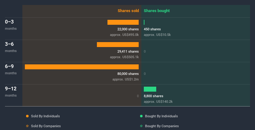Click the green bought bar for 9–12 months
This screenshot has width=255, height=130.
[x=150, y=89]
